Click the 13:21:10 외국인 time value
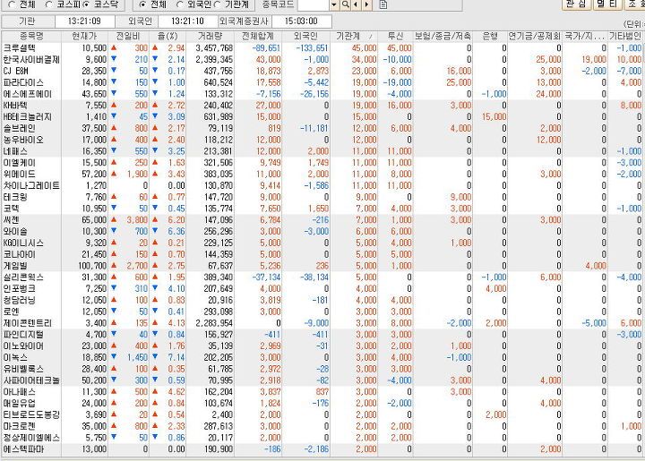This screenshot has width=645, height=461. 187,21
